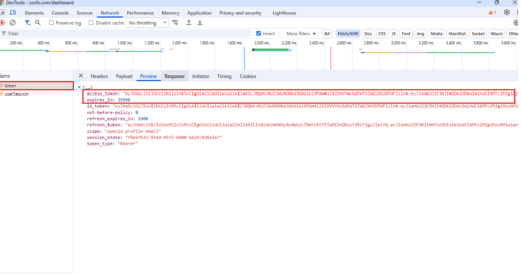Select the Preview tab
521x274 pixels.
click(x=149, y=76)
